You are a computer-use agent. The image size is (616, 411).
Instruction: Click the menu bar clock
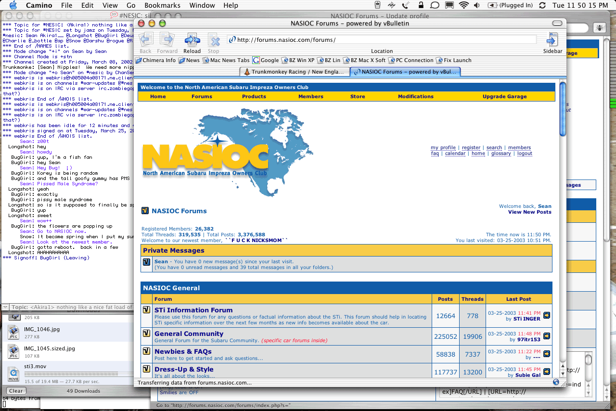click(x=580, y=5)
